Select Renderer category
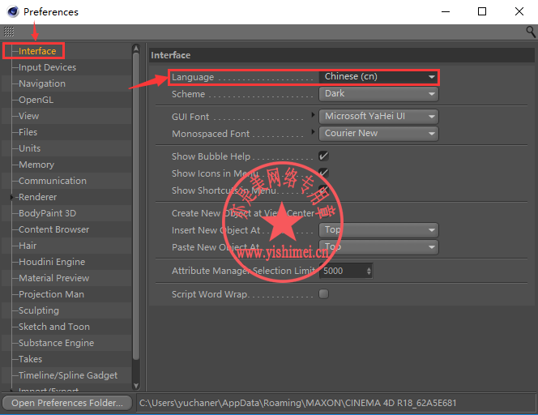Viewport: 538px width, 415px height. pos(38,197)
